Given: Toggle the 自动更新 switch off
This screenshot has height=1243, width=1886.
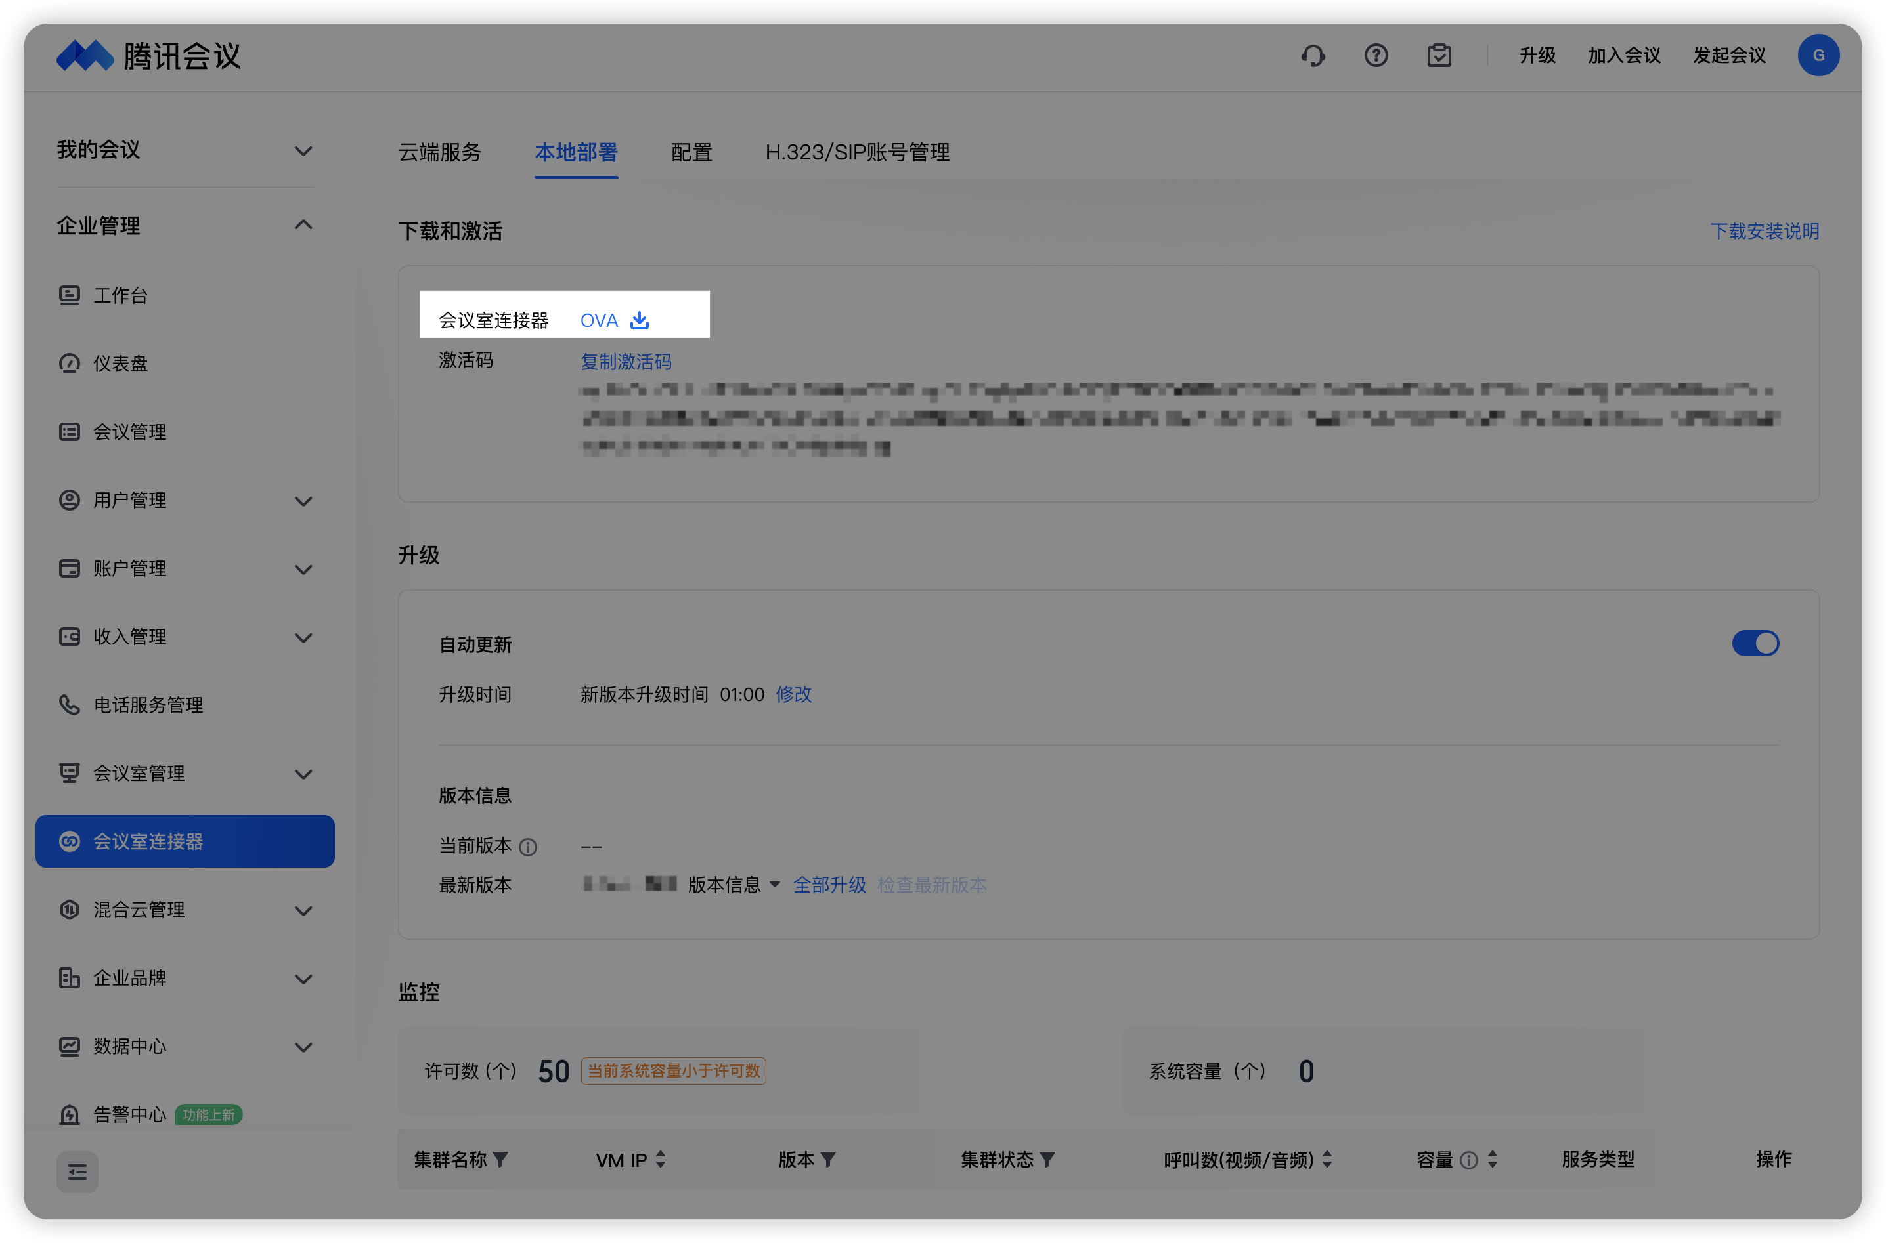Looking at the screenshot, I should coord(1755,643).
